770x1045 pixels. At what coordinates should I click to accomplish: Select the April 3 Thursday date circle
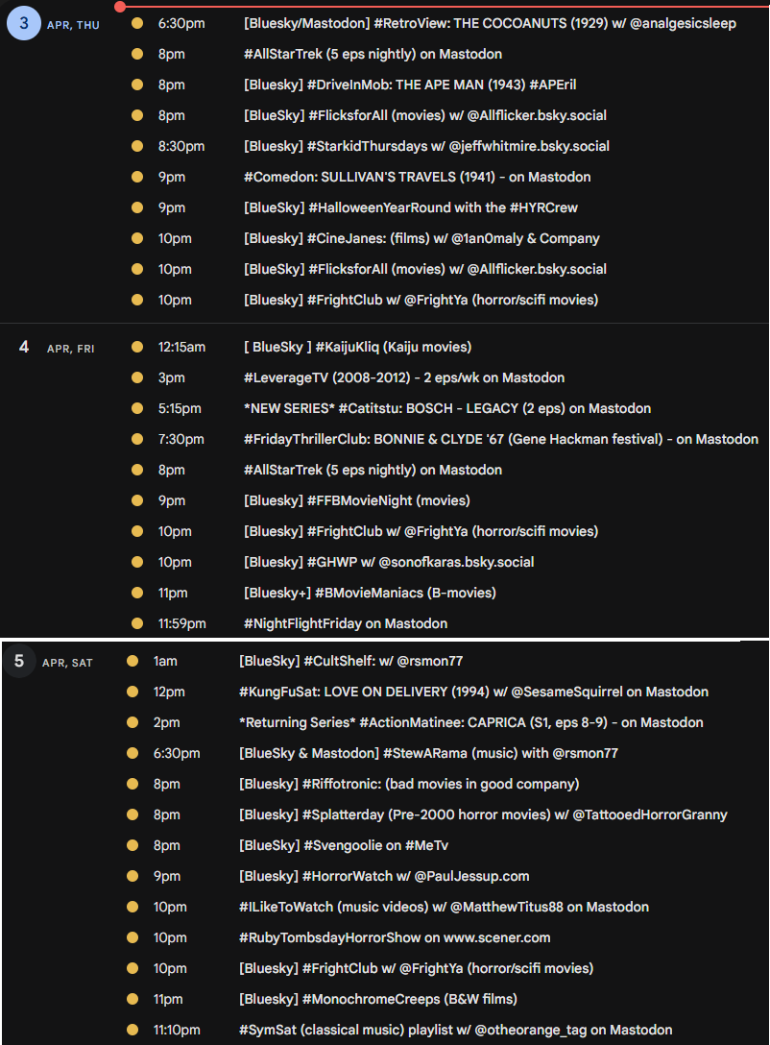click(x=23, y=23)
